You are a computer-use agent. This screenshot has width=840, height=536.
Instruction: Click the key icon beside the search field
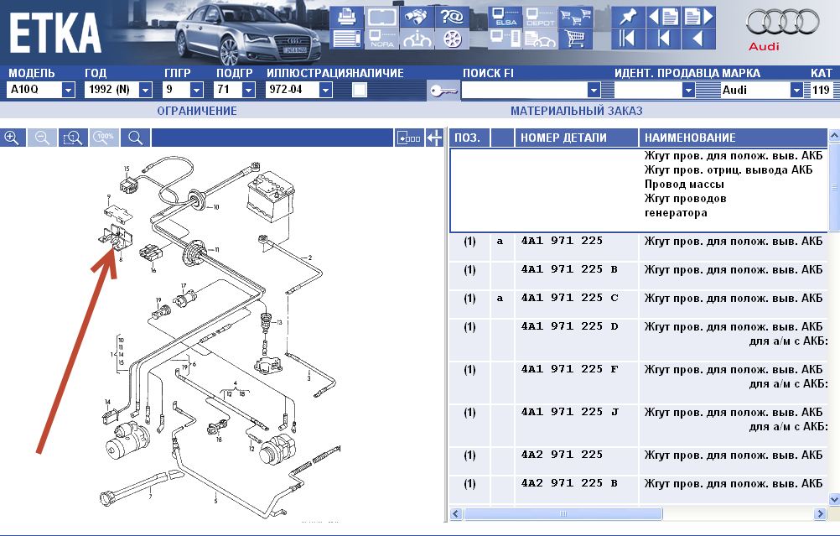(443, 91)
